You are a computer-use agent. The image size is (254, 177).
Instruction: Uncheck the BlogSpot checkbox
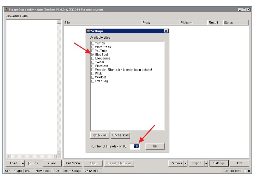tap(93, 54)
